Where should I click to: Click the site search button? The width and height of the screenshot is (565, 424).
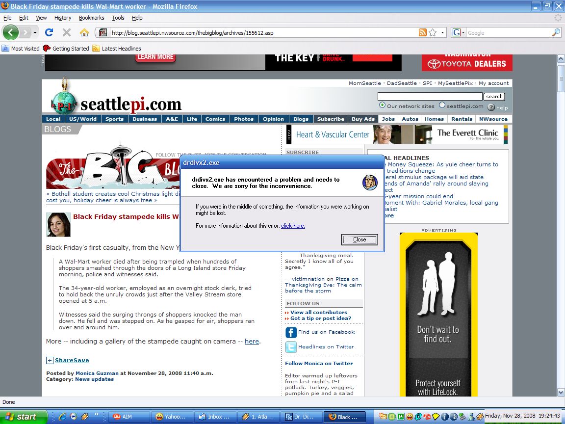[x=494, y=97]
